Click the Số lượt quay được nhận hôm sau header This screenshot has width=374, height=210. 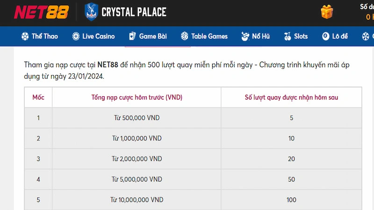291,98
